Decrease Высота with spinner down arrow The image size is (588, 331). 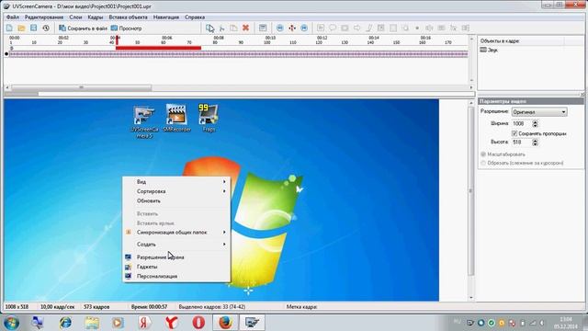[x=535, y=144]
